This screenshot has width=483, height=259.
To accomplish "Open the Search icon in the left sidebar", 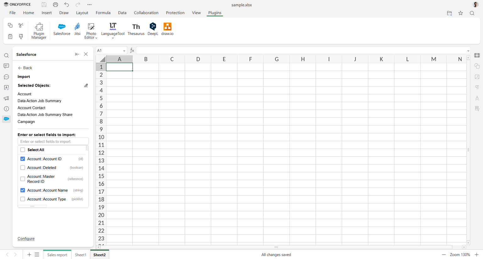I will point(6,56).
